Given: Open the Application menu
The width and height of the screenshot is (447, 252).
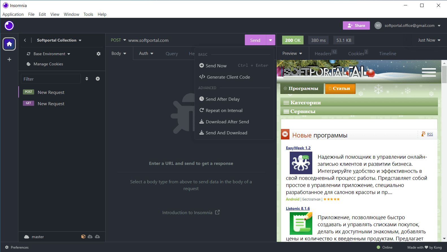Looking at the screenshot, I should pyautogui.click(x=13, y=14).
